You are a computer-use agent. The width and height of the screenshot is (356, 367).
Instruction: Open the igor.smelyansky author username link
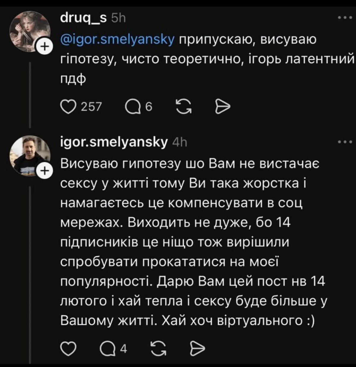click(114, 142)
